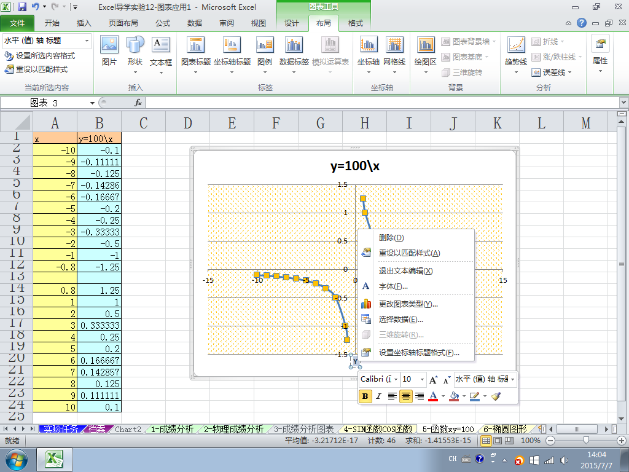Switch to Page Break Preview in status bar

point(509,440)
